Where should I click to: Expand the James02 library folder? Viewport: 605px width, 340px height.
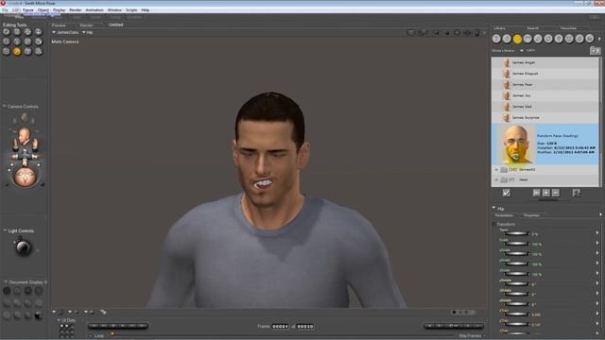click(x=496, y=170)
